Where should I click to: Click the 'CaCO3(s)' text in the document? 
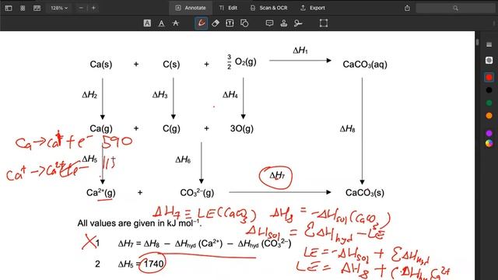[365, 193]
